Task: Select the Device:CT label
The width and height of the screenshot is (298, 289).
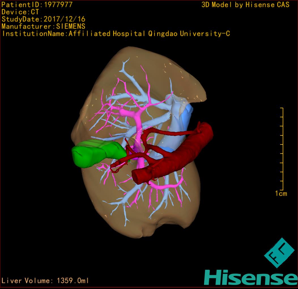Action: tap(20, 12)
